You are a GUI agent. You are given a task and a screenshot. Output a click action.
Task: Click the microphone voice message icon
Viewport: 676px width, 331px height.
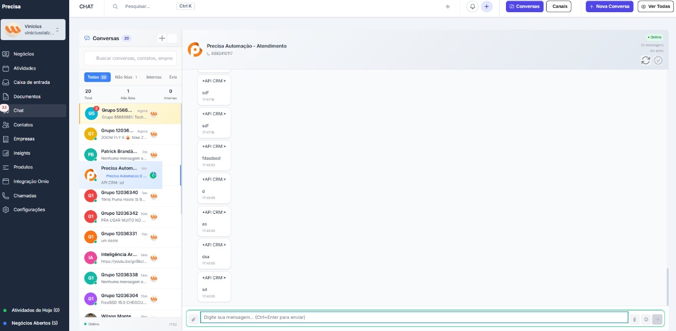click(x=634, y=319)
